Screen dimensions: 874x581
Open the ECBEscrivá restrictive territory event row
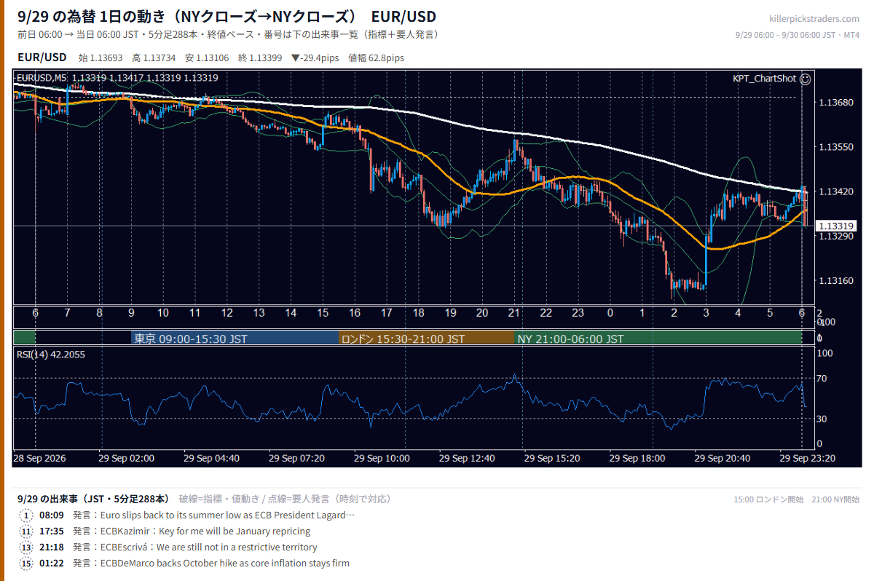point(169,548)
